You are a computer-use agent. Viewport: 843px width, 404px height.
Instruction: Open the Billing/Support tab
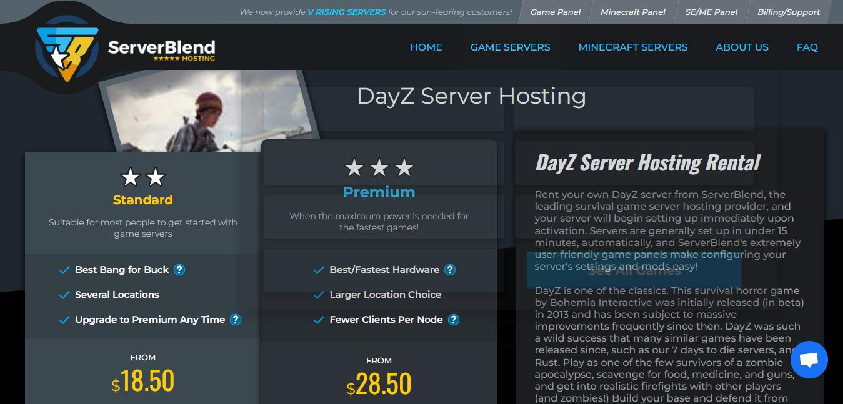point(789,12)
